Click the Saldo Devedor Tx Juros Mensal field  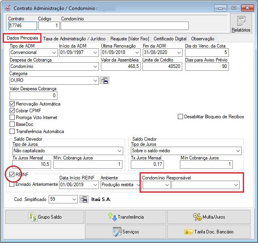click(x=32, y=164)
